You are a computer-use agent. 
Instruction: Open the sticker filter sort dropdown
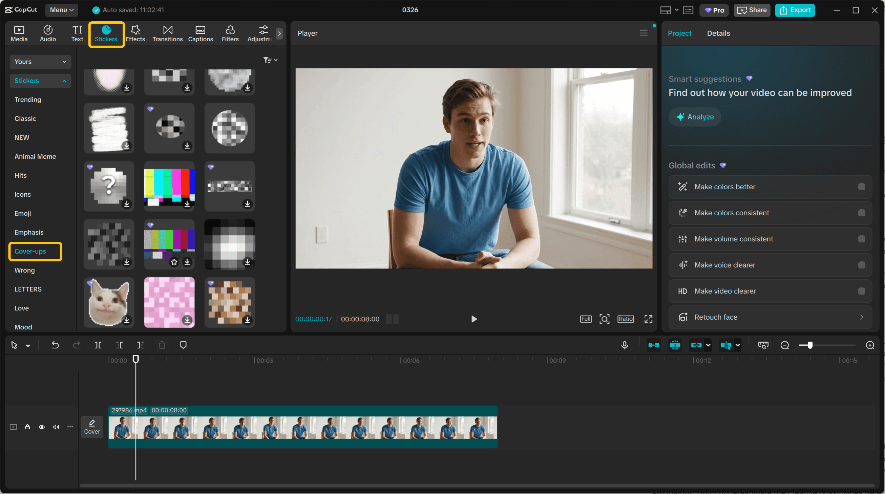pos(270,60)
